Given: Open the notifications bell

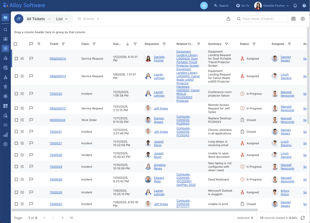Looking at the screenshot, I should coord(295,5).
